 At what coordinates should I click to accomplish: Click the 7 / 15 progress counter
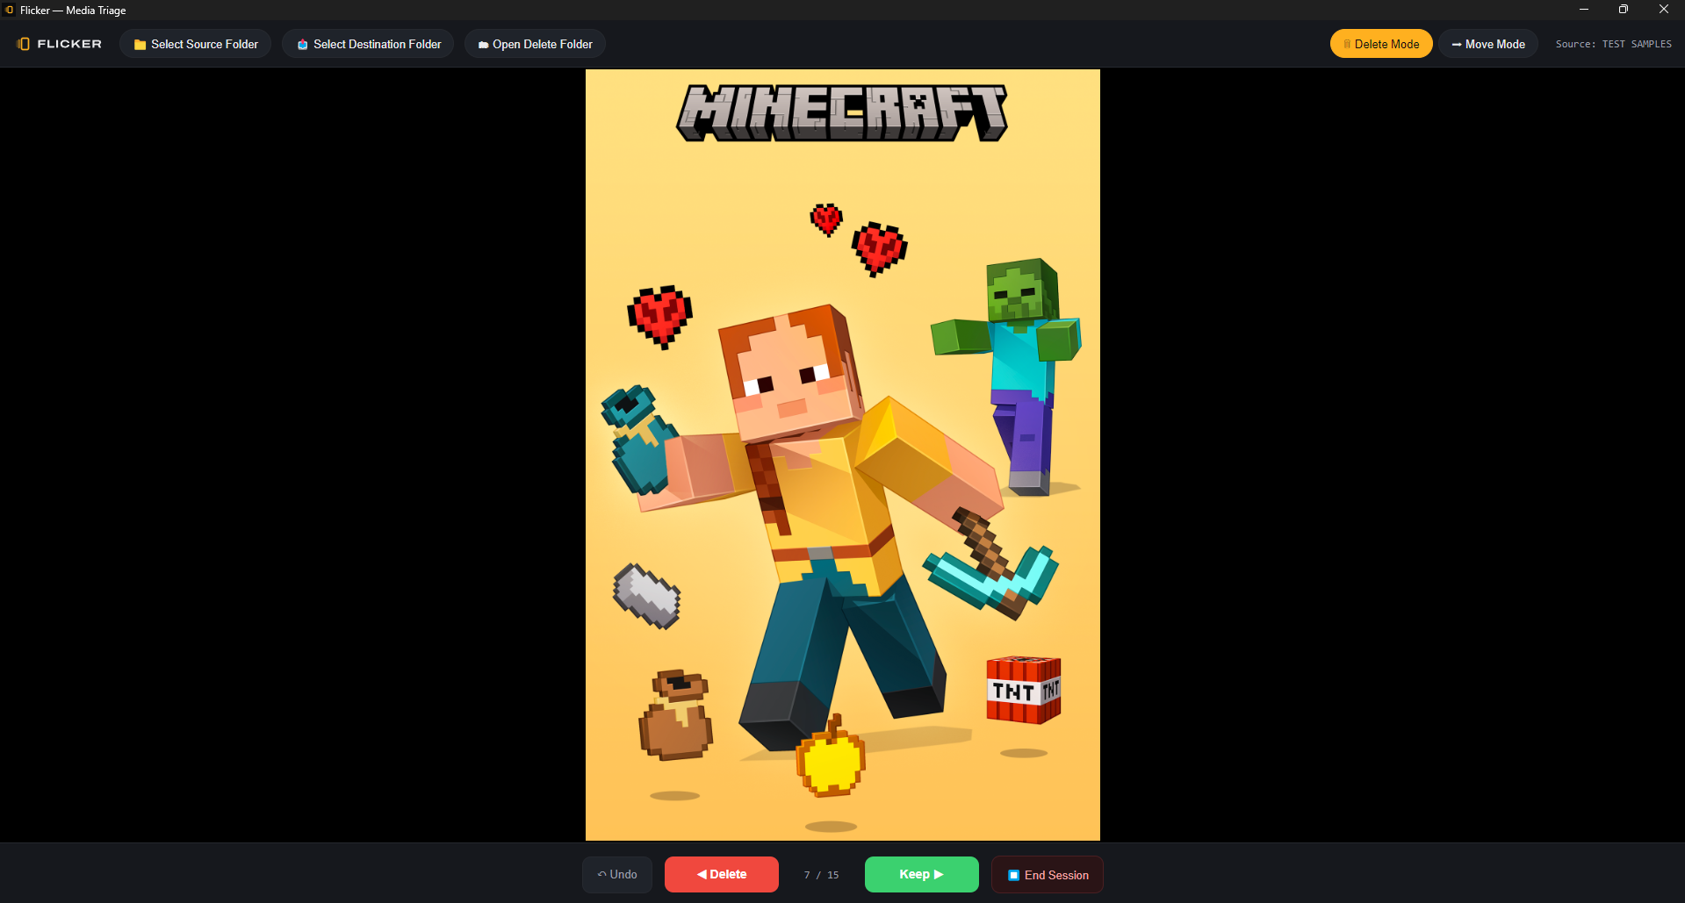(822, 875)
